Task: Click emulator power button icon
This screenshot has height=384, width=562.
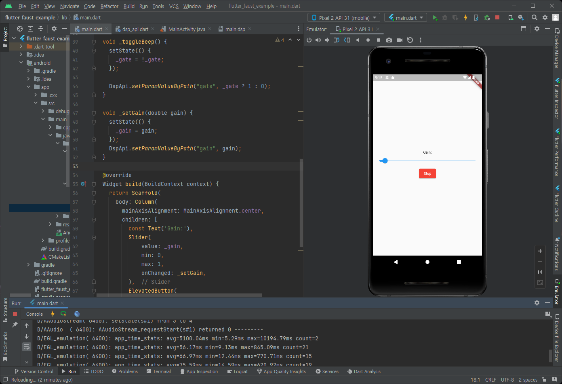Action: tap(309, 40)
